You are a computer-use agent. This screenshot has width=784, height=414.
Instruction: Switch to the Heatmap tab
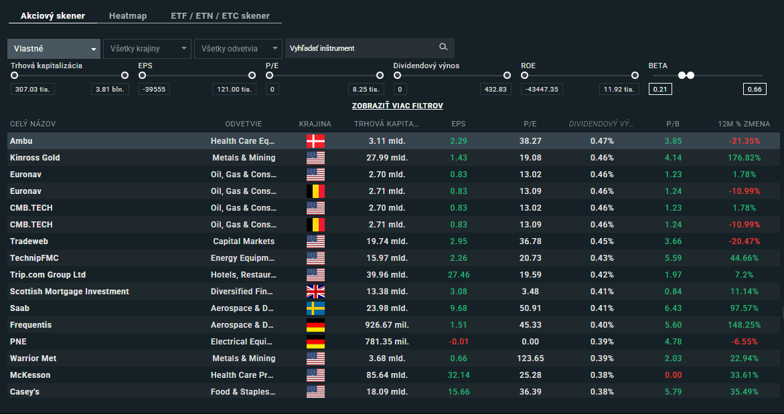(127, 15)
